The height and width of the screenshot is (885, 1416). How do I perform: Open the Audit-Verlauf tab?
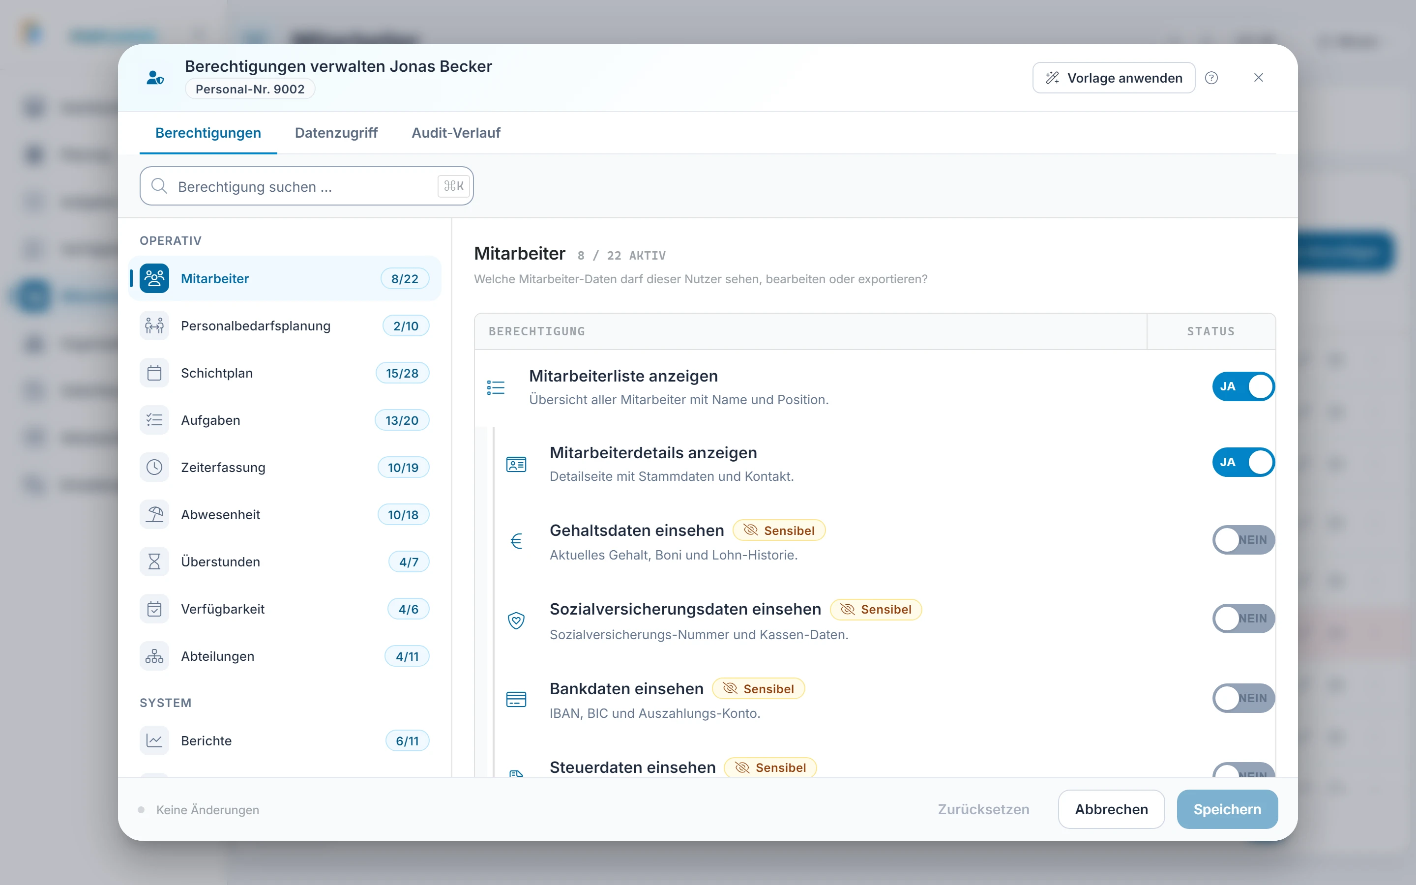coord(456,133)
